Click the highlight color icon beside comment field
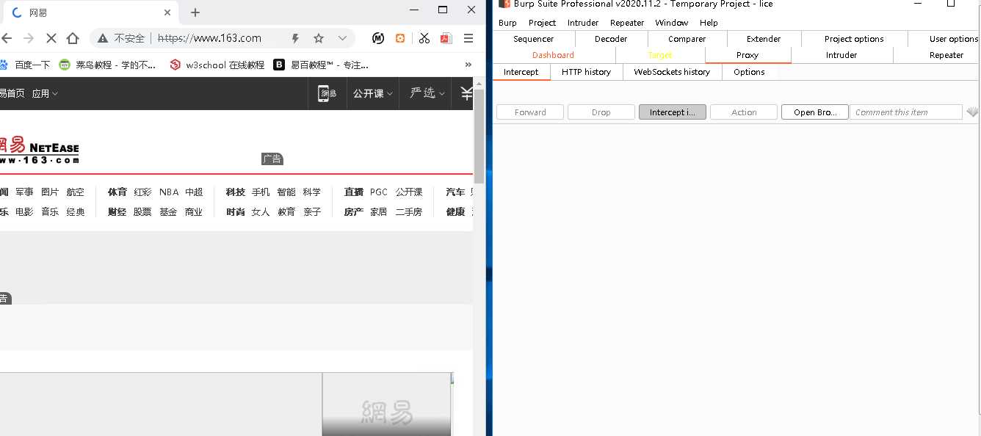 [972, 112]
